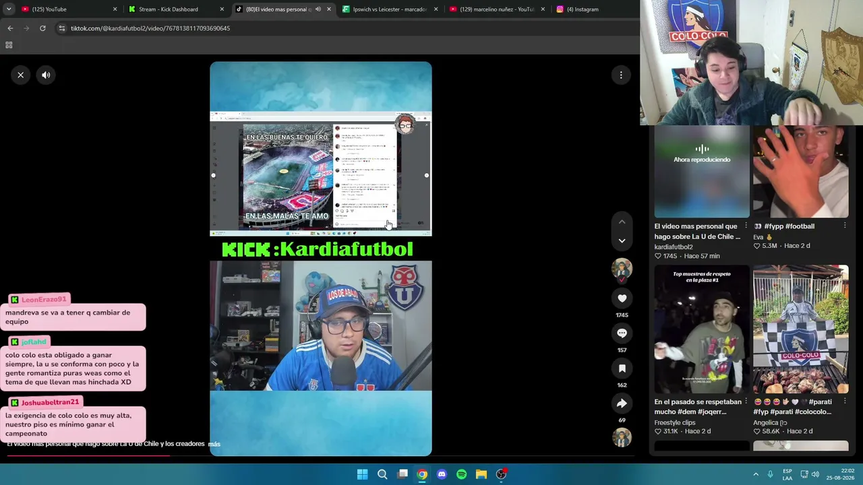This screenshot has width=863, height=485.
Task: Mute the TikTok video sound
Action: coord(46,75)
